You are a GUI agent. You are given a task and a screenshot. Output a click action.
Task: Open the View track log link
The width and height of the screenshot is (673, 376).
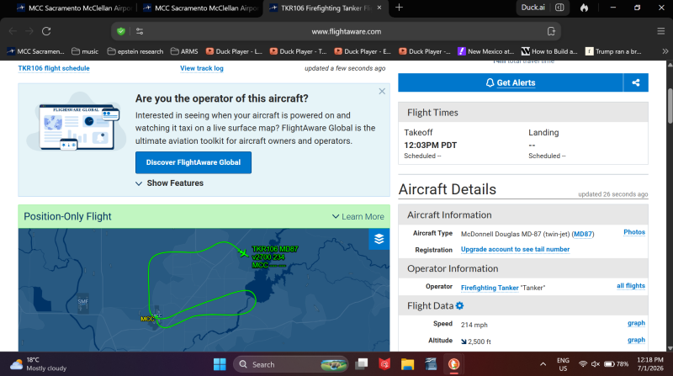(x=202, y=68)
